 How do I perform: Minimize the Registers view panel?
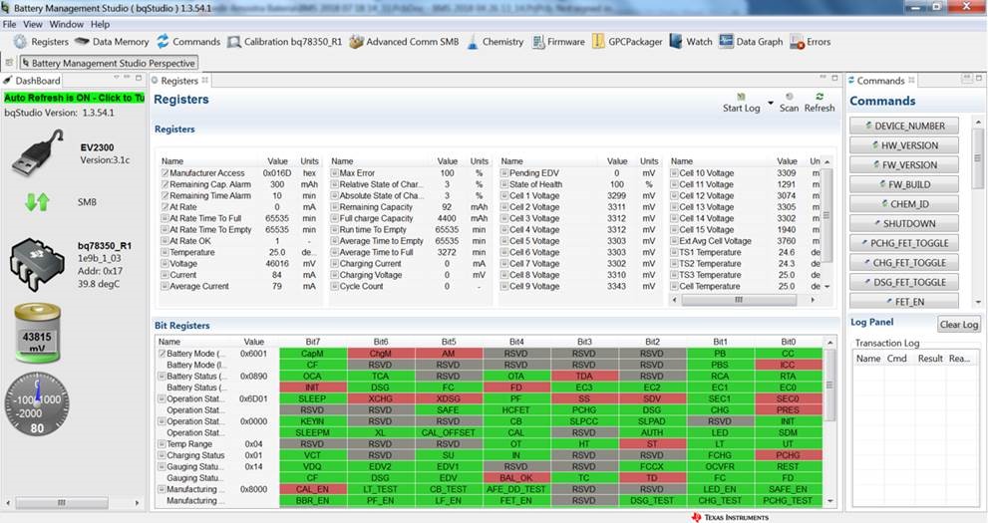(823, 78)
